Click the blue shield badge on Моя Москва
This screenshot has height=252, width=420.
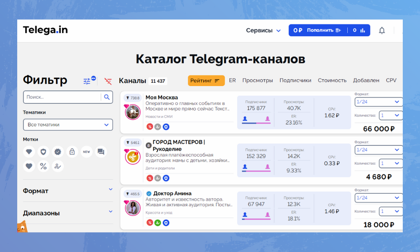tap(166, 126)
